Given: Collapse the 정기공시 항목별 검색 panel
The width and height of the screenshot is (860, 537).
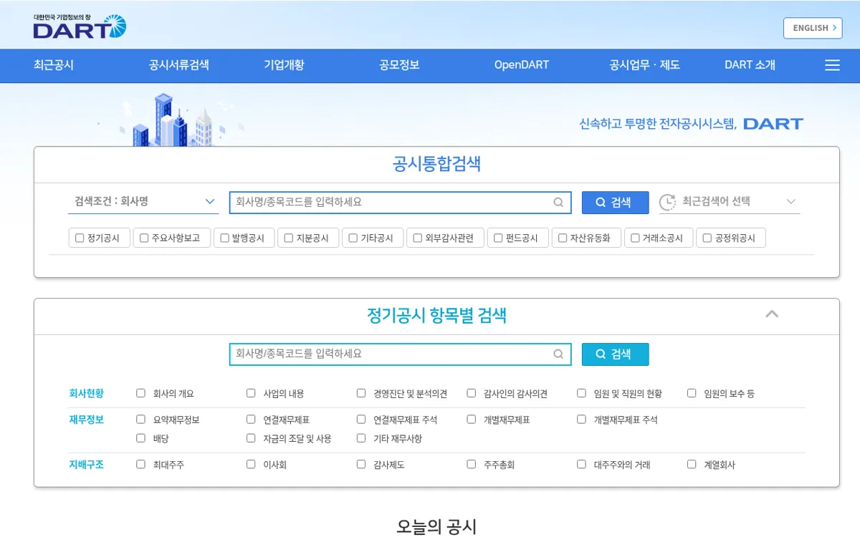Looking at the screenshot, I should click(x=772, y=314).
